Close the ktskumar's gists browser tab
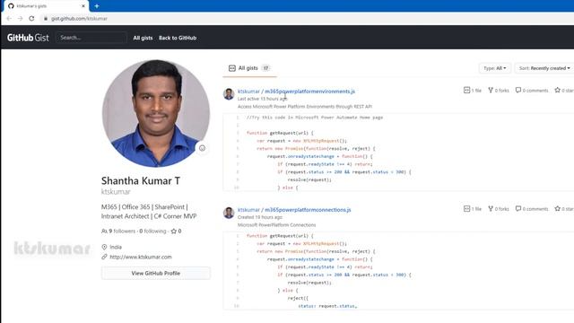This screenshot has width=574, height=323. click(83, 6)
